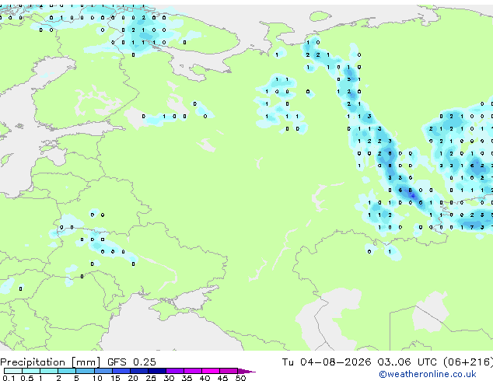Click the 'Precipitation [mm]' legend title
Image resolution: width=493 pixels, height=381 pixels.
click(51, 362)
